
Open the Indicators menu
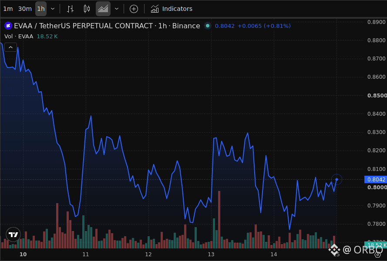click(x=172, y=9)
